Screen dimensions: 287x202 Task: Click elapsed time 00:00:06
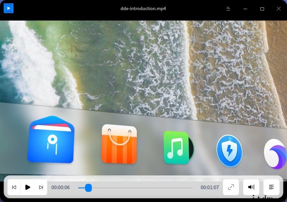coord(60,188)
